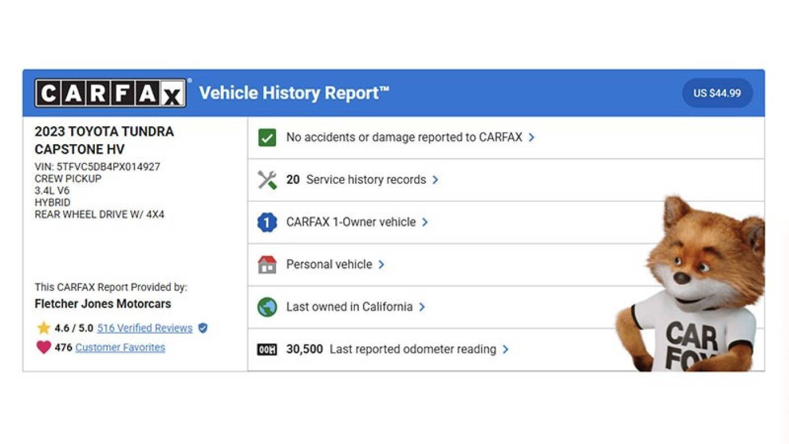Screen dimensions: 789x444
Task: Expand Service history records chevron
Action: [x=435, y=180]
